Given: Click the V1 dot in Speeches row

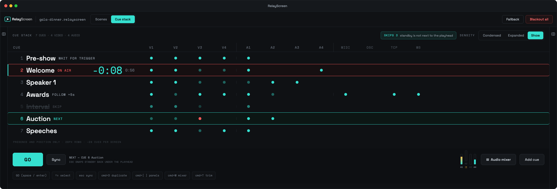Looking at the screenshot, I should tap(151, 131).
